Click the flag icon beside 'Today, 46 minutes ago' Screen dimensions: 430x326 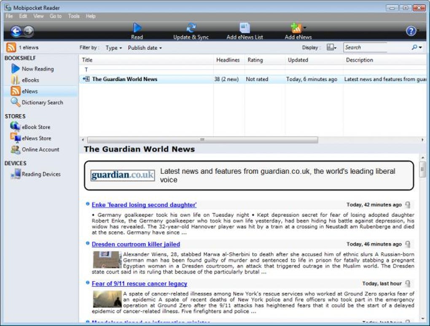pos(408,244)
